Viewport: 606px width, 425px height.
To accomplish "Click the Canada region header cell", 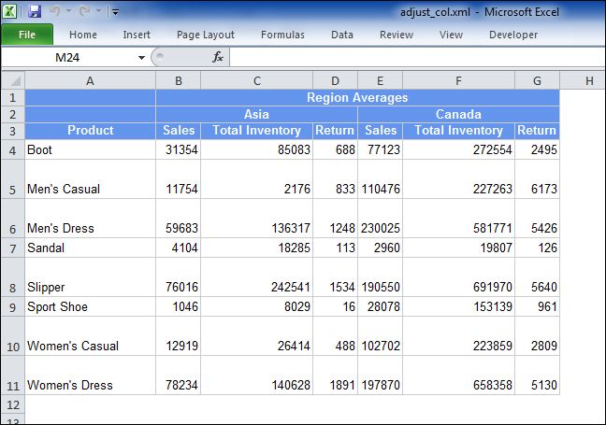I will point(458,114).
